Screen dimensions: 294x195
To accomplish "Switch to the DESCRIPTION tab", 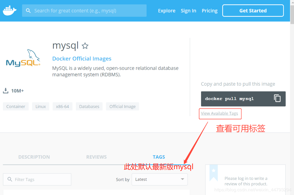I will [34, 157].
